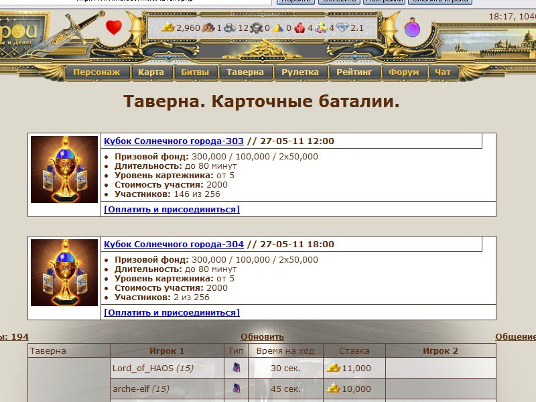Click the Ставка column header
The image size is (536, 402).
click(354, 350)
